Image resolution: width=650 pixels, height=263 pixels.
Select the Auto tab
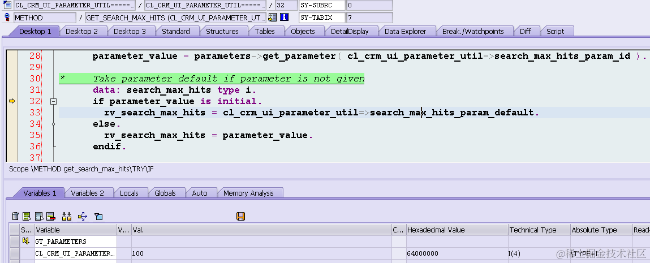click(200, 193)
